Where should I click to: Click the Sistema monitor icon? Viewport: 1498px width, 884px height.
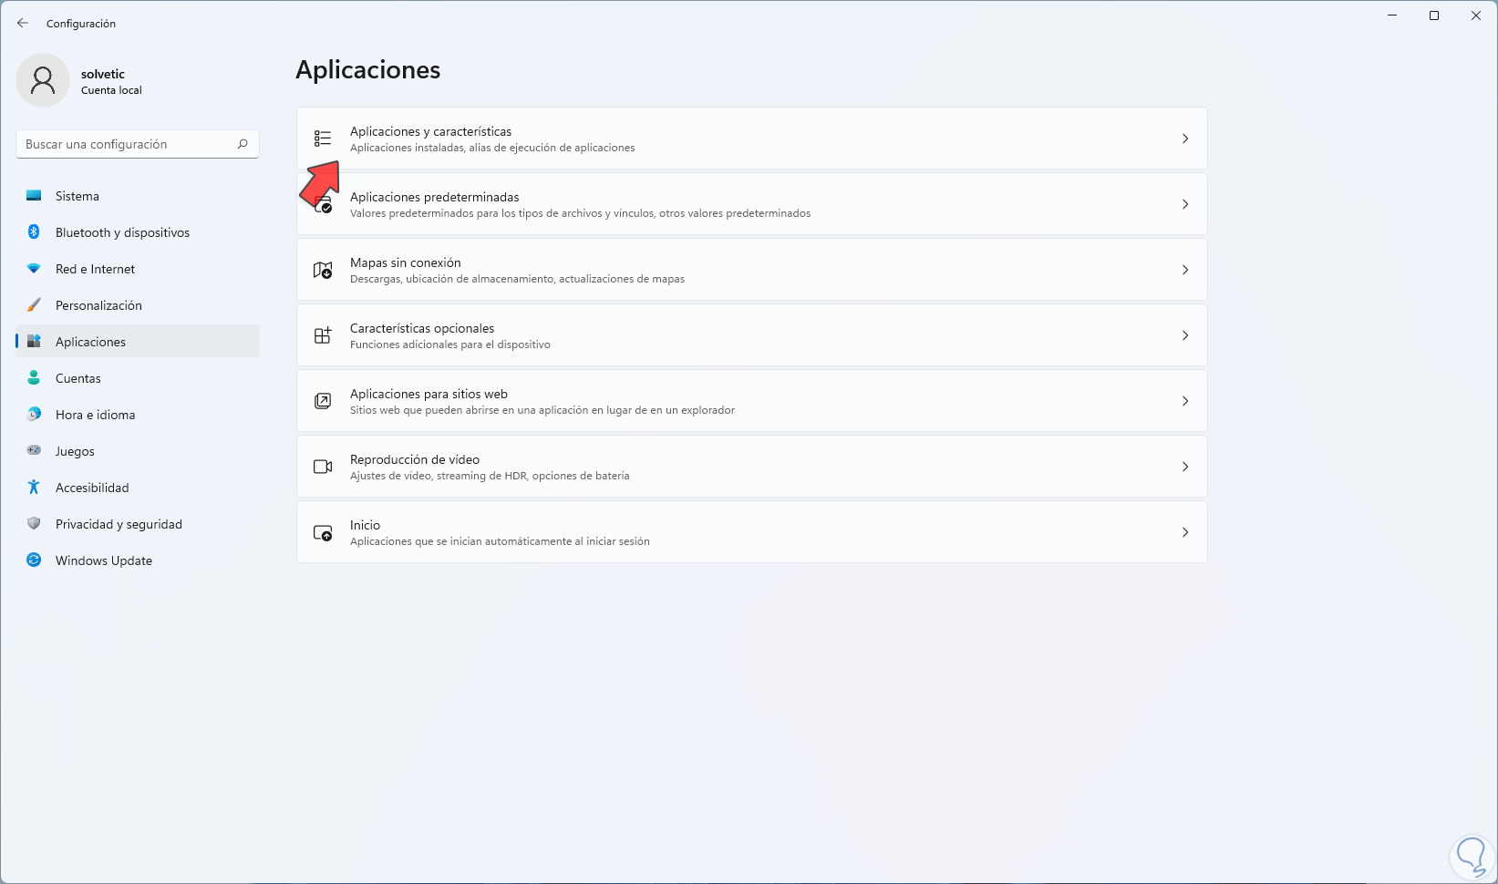(34, 196)
